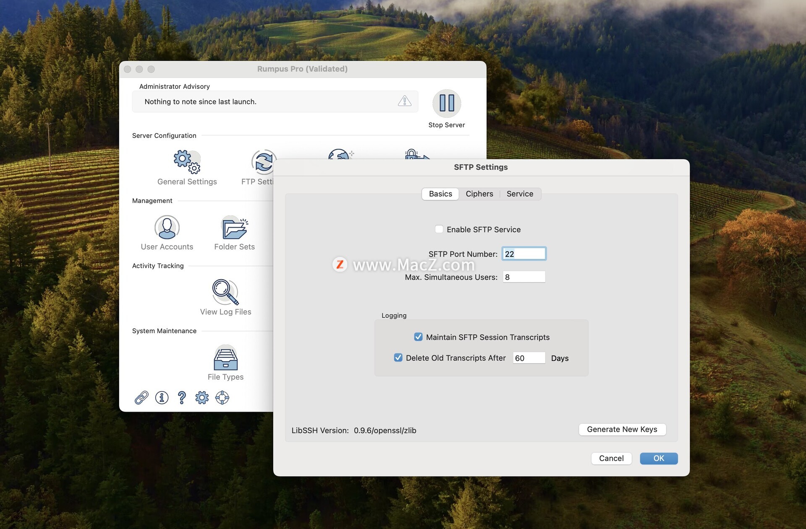Click the File Types label
The width and height of the screenshot is (806, 529).
(x=226, y=377)
